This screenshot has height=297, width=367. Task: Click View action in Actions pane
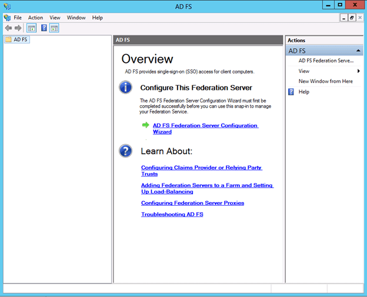click(304, 71)
